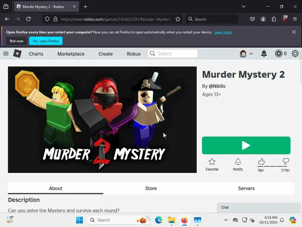The width and height of the screenshot is (302, 227).
Task: Focus the Firefox toolbar Search box
Action: 212,19
